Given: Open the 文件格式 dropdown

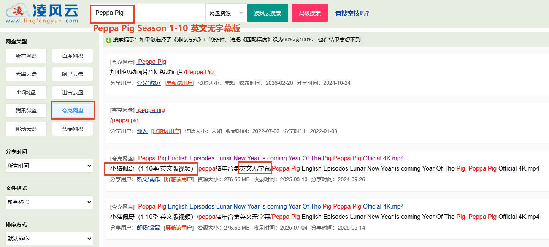Looking at the screenshot, I should 49,202.
